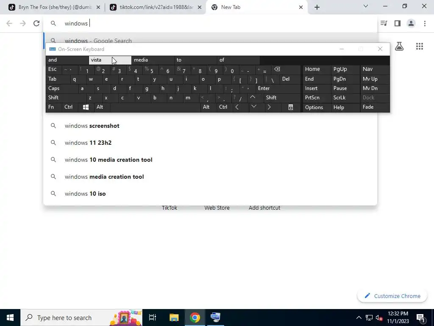Toggle the Nav key
The width and height of the screenshot is (434, 326).
pyautogui.click(x=375, y=69)
